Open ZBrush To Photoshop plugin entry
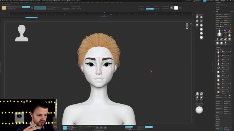This screenshot has width=234, height=131. tap(222, 5)
